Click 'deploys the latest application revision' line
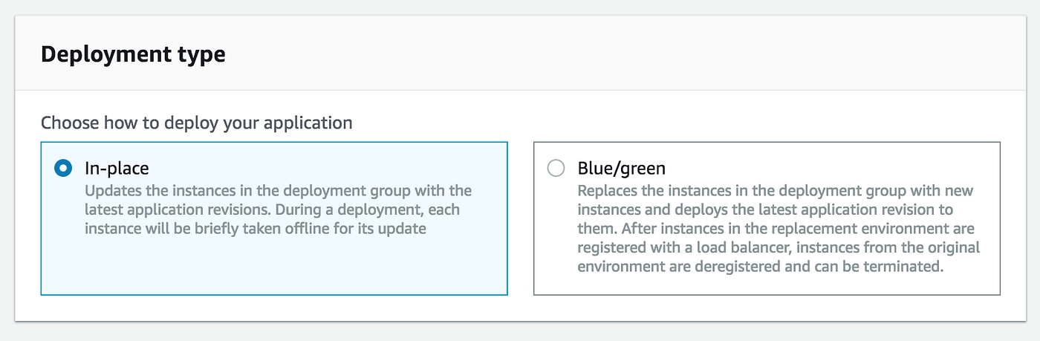The width and height of the screenshot is (1040, 341). tap(765, 210)
